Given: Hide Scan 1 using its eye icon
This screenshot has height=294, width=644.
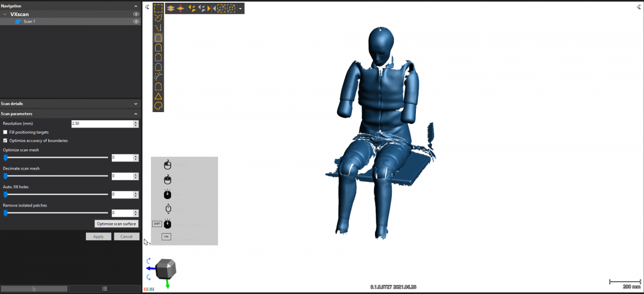Looking at the screenshot, I should [x=136, y=21].
